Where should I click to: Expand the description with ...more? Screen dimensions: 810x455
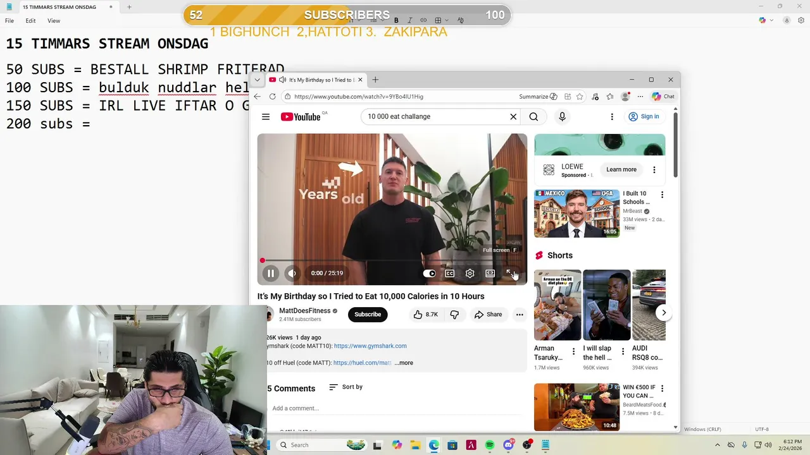(x=404, y=363)
